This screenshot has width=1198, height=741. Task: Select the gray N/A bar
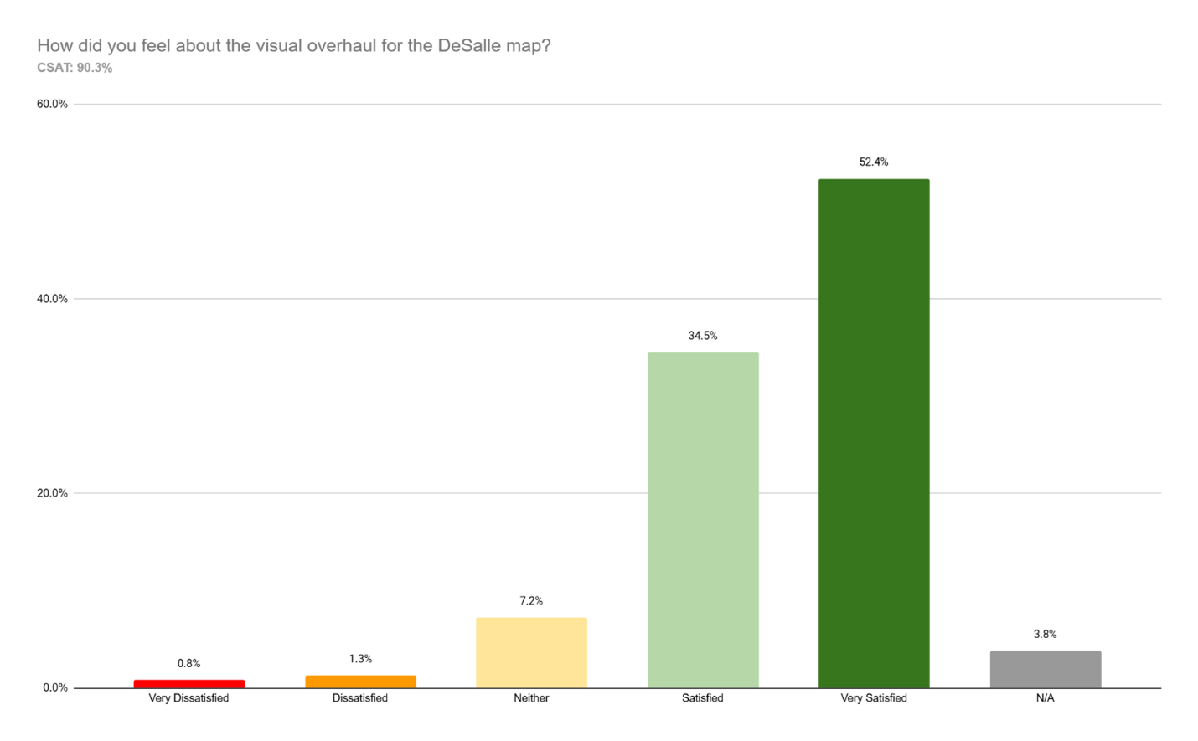1045,669
